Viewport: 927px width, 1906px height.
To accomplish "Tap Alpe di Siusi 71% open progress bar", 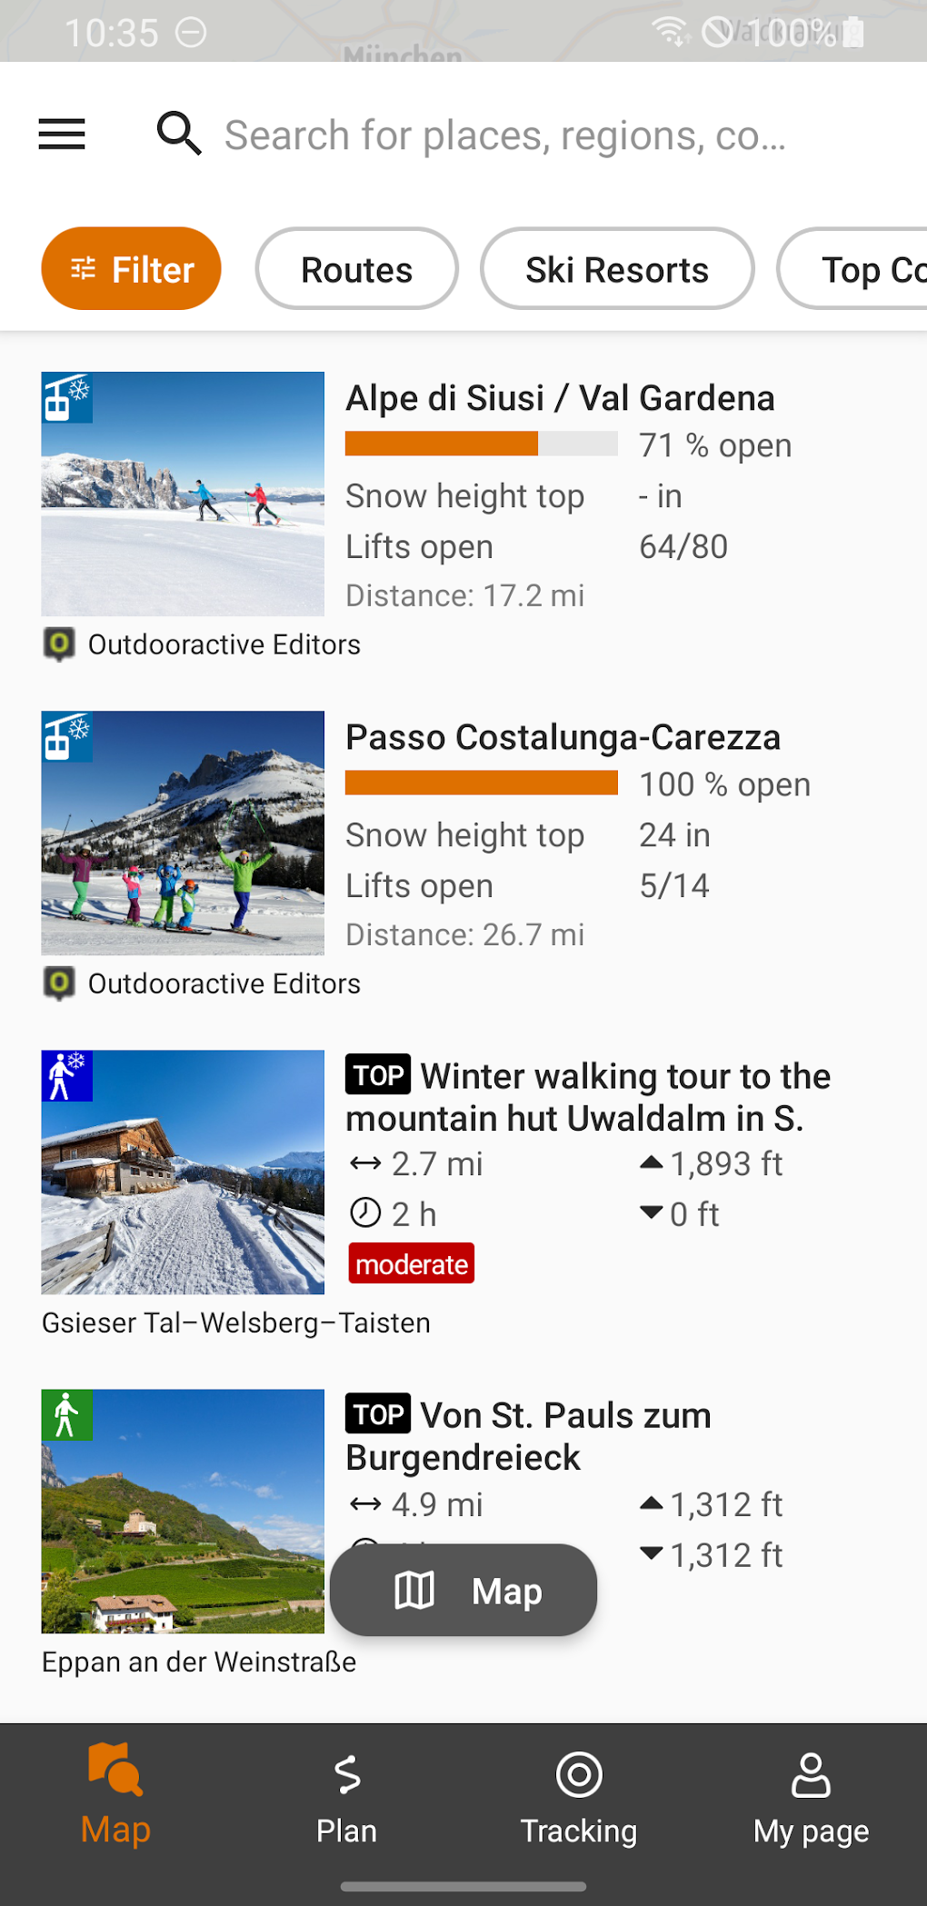I will tap(482, 444).
